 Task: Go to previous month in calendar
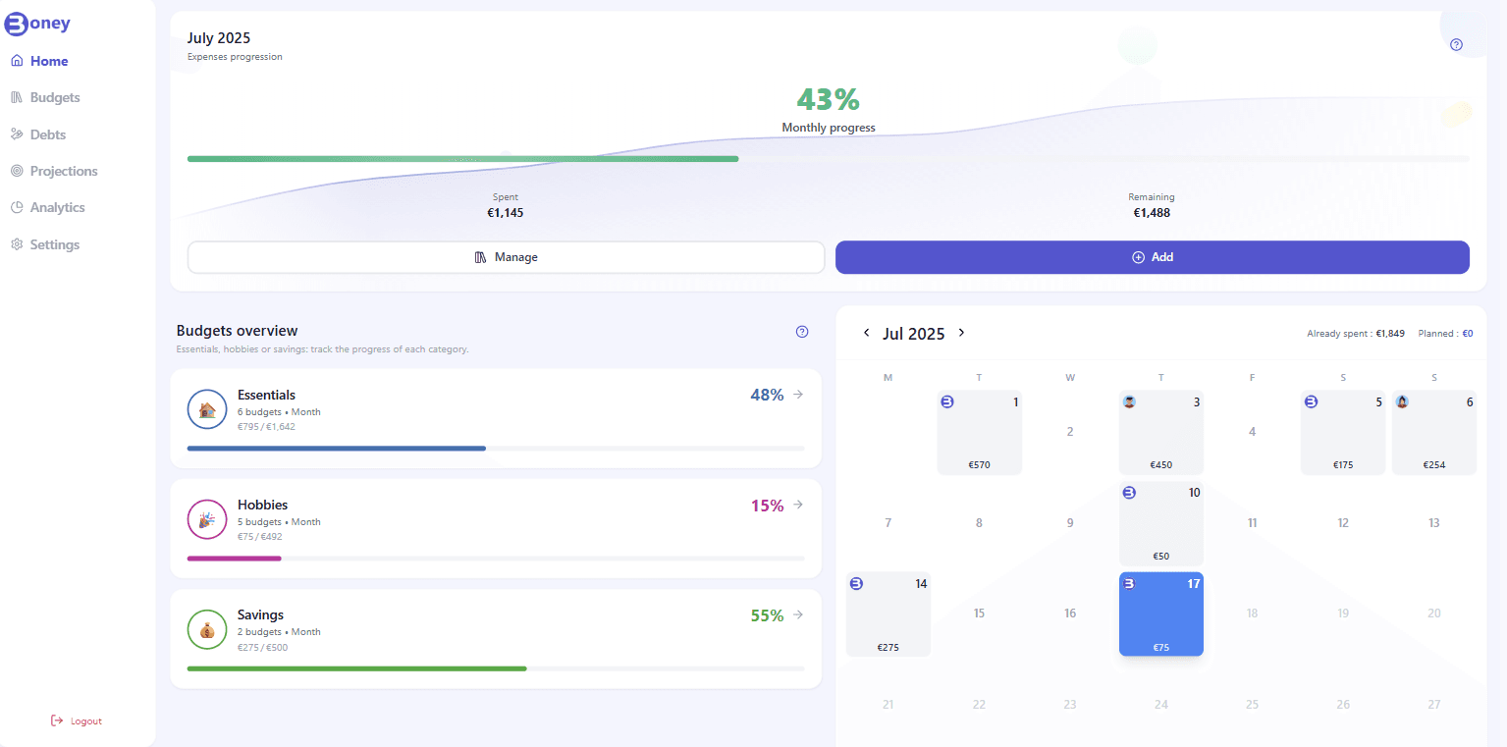coord(867,333)
